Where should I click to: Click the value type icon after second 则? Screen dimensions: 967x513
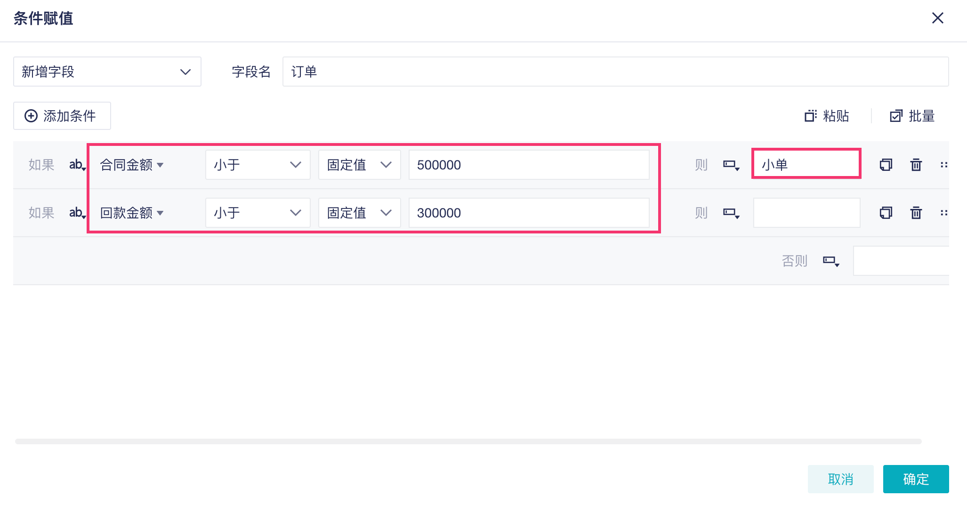pyautogui.click(x=731, y=213)
